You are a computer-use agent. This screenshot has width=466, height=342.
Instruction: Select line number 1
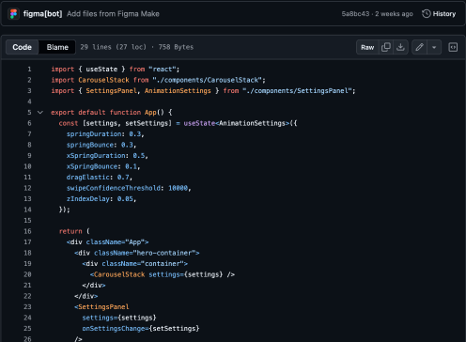click(x=29, y=70)
